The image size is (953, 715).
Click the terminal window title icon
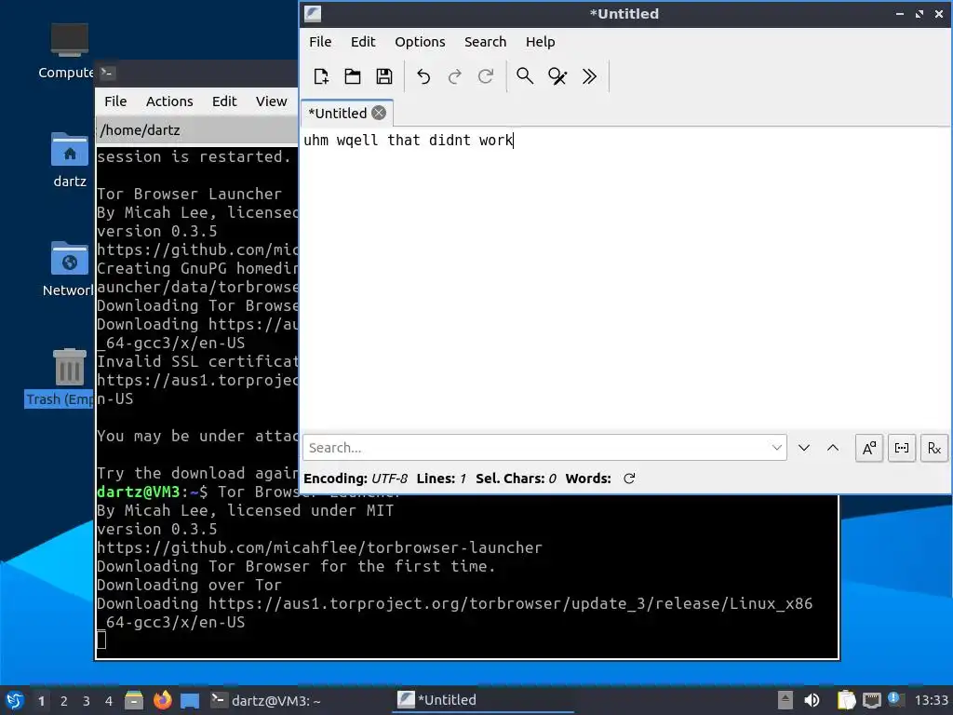[x=107, y=73]
